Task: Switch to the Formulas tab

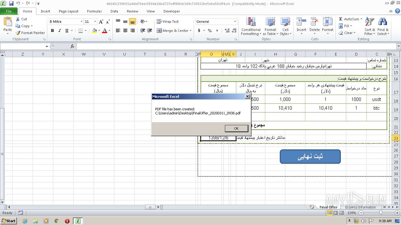Action: (x=94, y=11)
